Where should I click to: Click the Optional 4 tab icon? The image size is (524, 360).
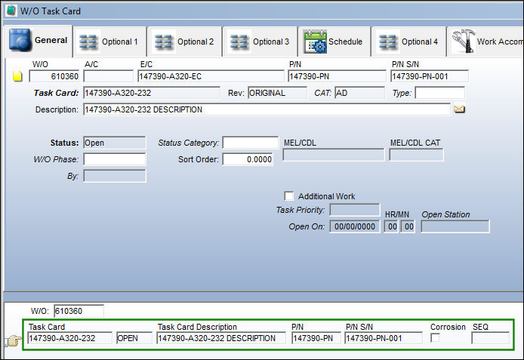click(389, 42)
